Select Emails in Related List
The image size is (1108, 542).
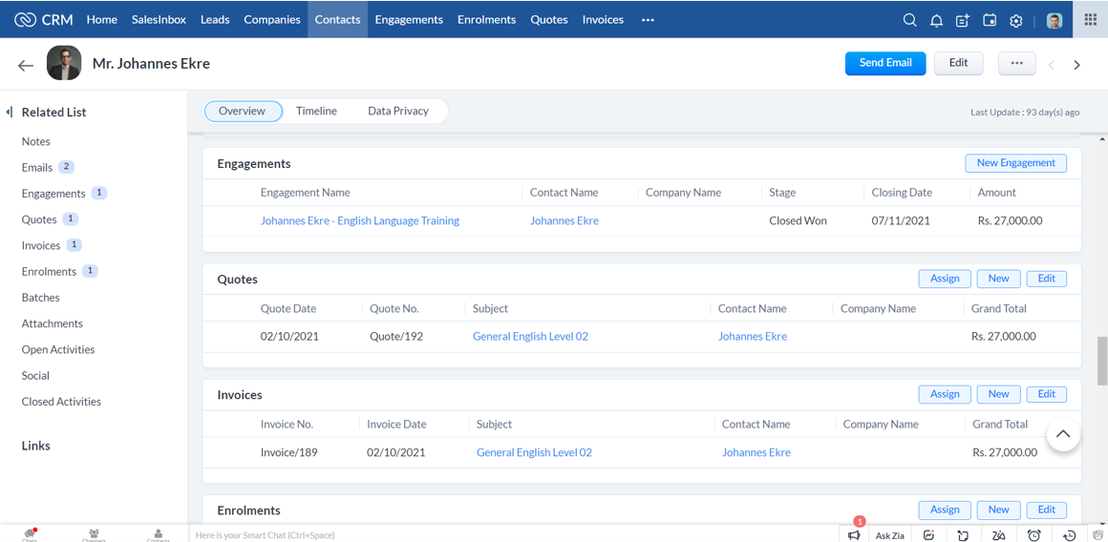tap(36, 168)
